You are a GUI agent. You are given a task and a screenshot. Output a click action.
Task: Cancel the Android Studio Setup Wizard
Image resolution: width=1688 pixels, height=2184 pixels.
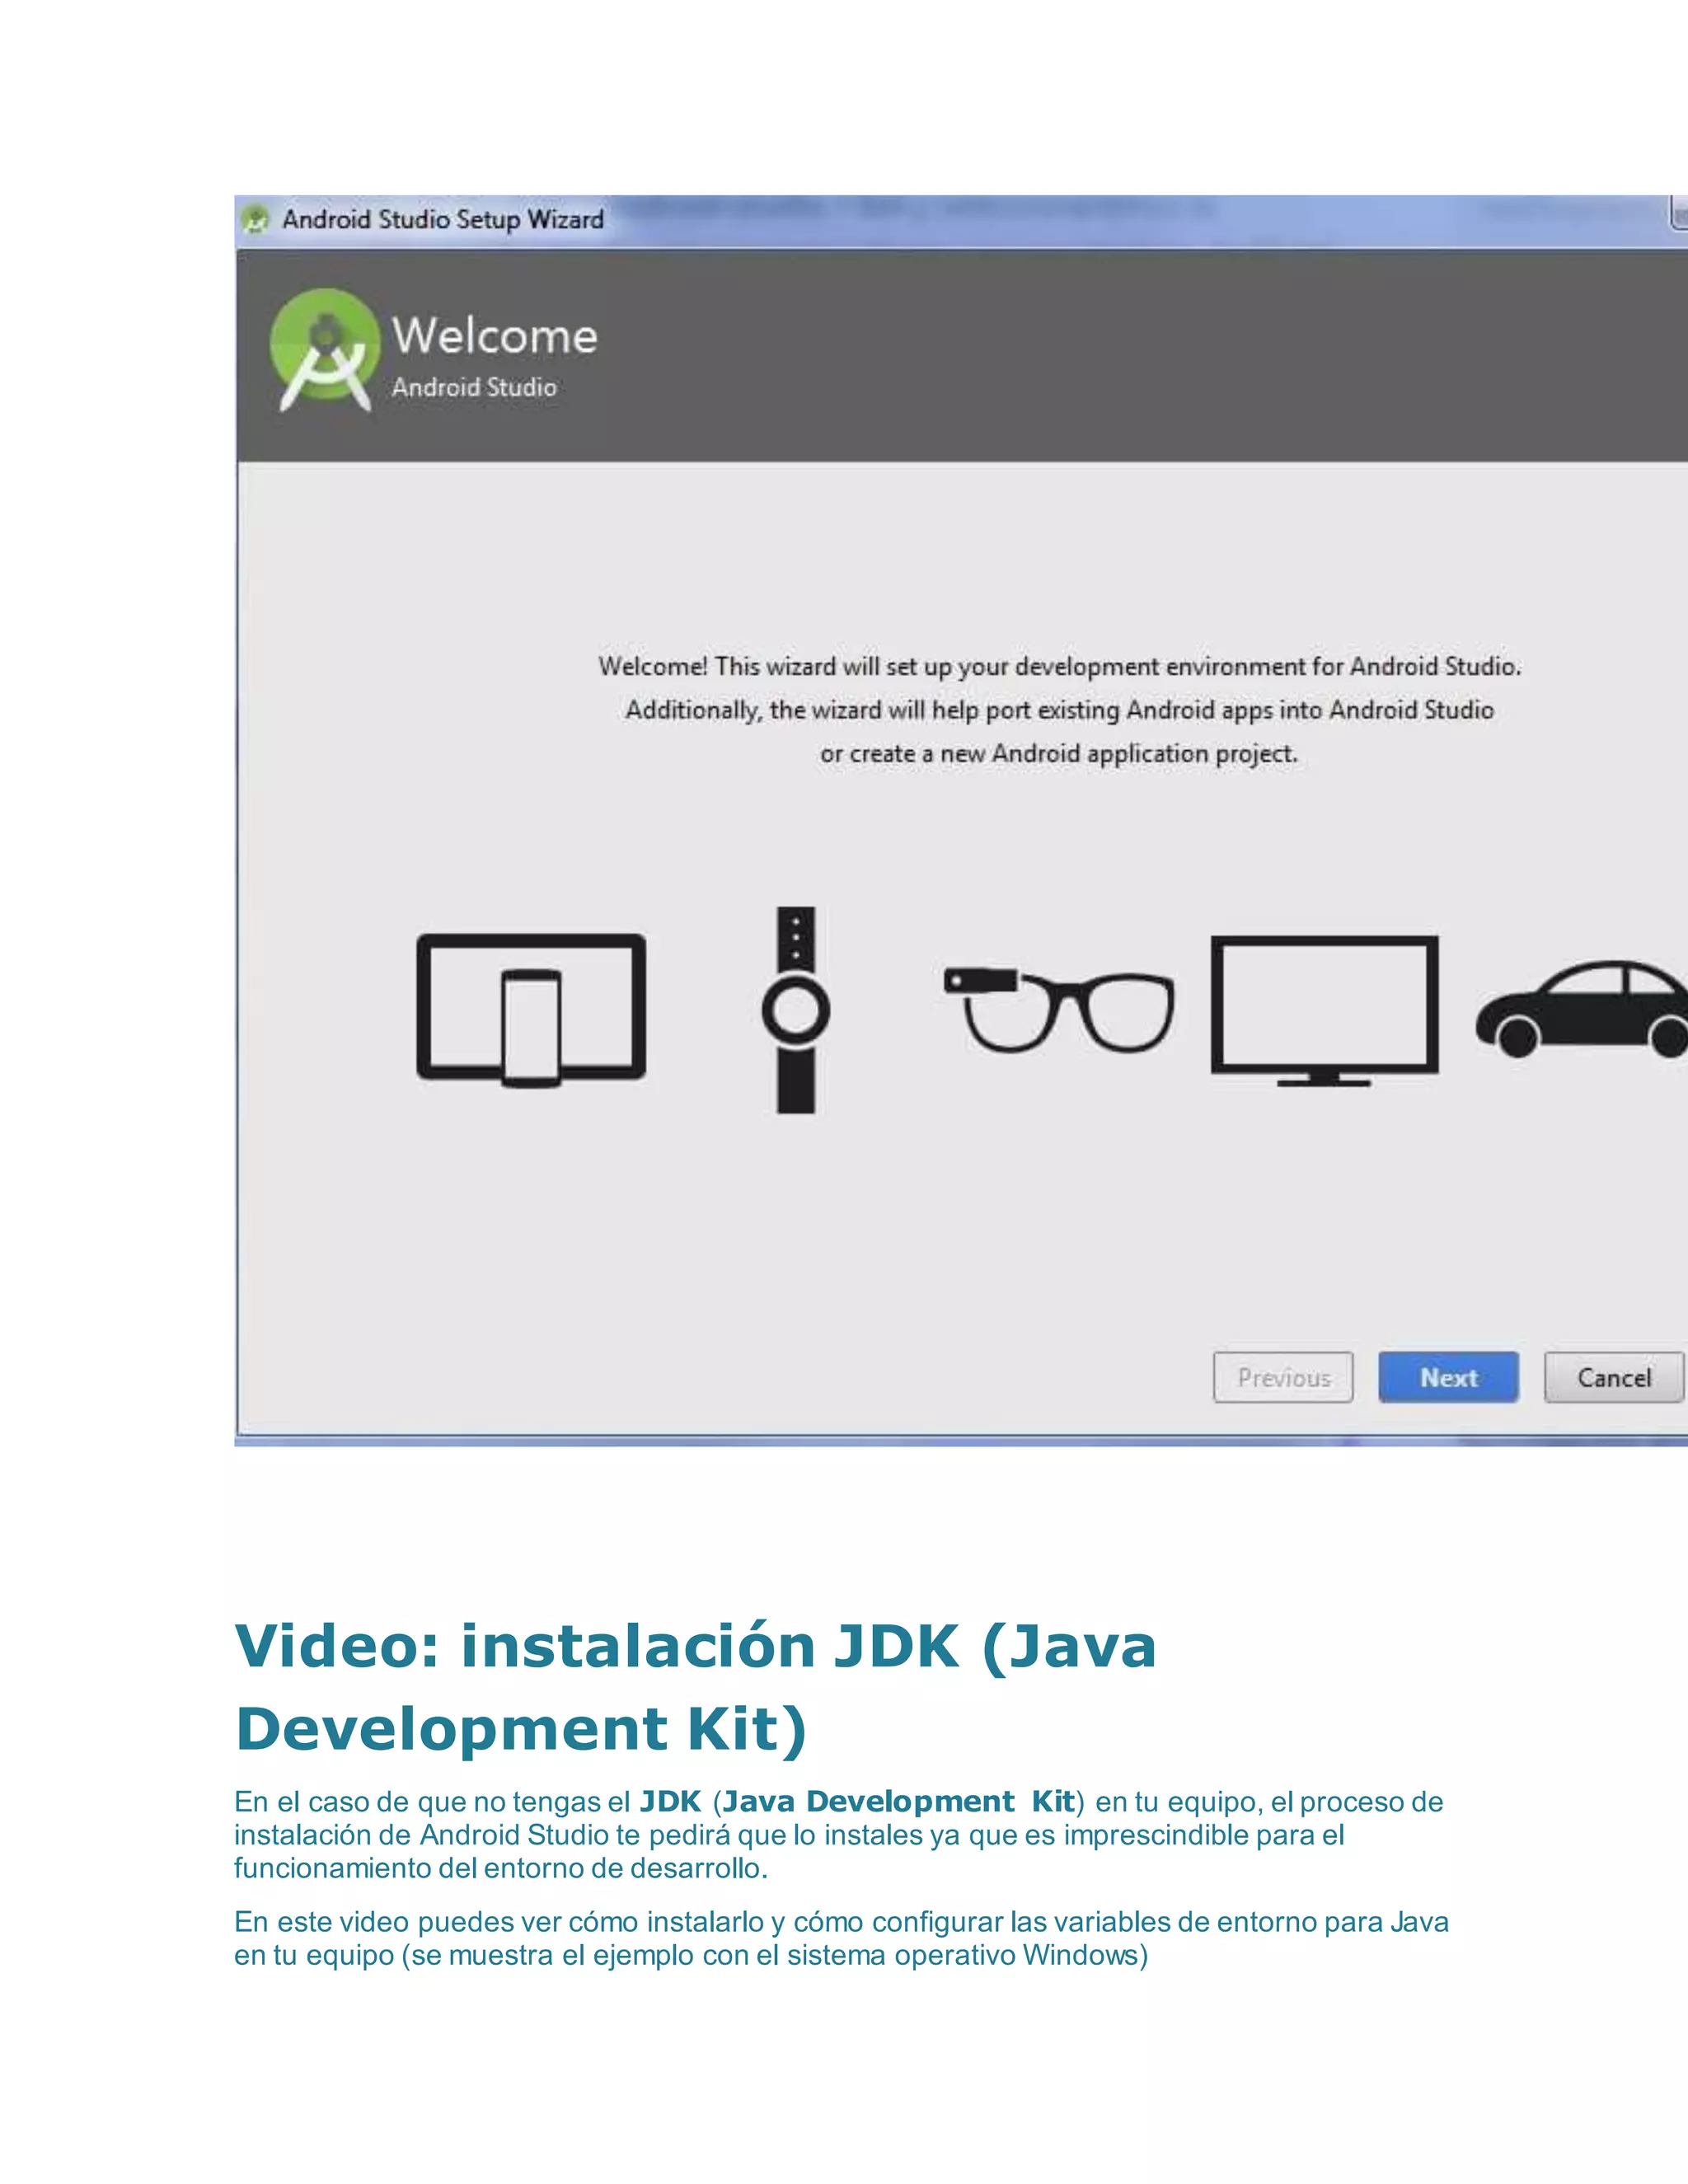pos(1614,1377)
